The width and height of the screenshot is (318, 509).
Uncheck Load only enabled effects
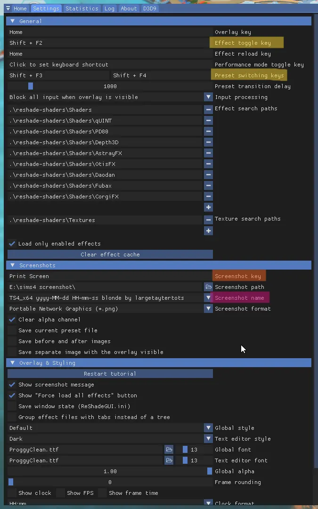12,244
